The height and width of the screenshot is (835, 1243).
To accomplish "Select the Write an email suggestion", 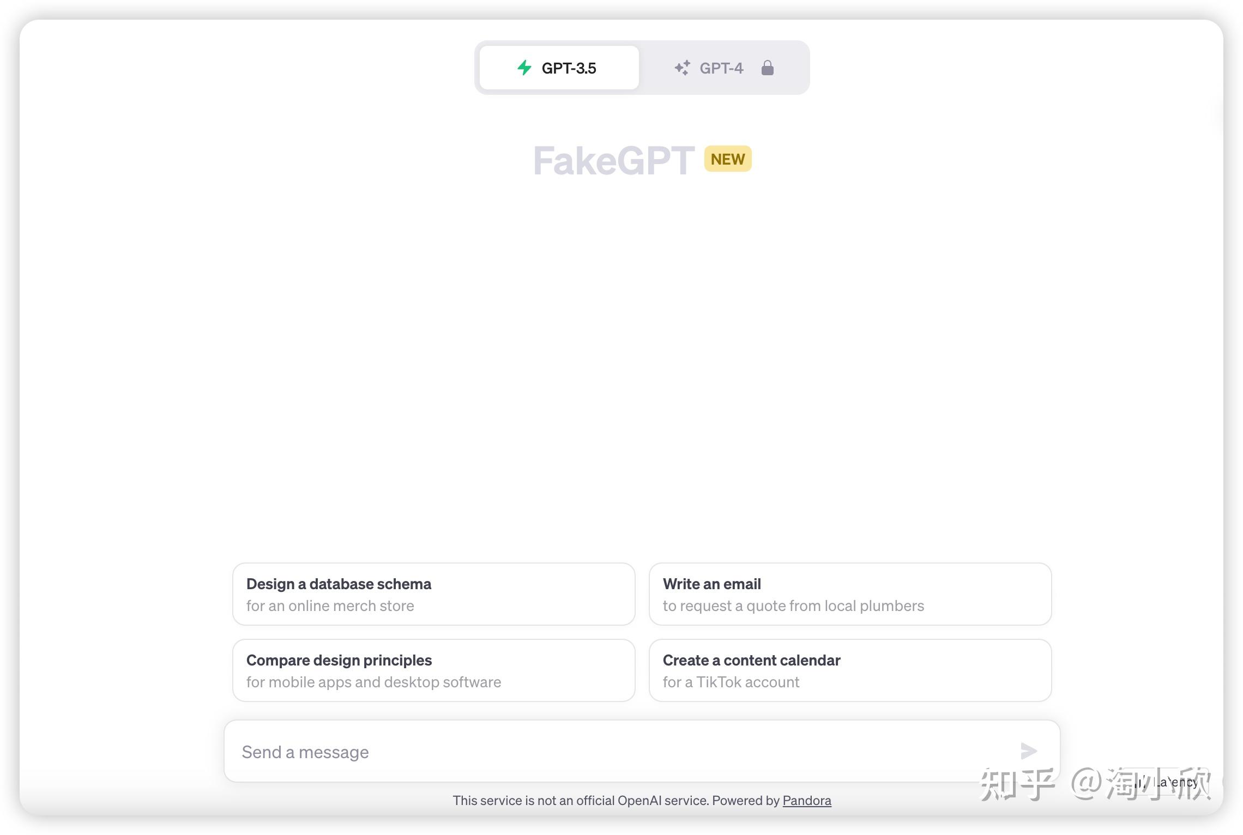I will tap(850, 594).
